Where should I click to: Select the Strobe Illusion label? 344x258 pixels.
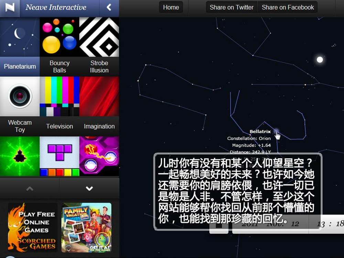point(99,66)
